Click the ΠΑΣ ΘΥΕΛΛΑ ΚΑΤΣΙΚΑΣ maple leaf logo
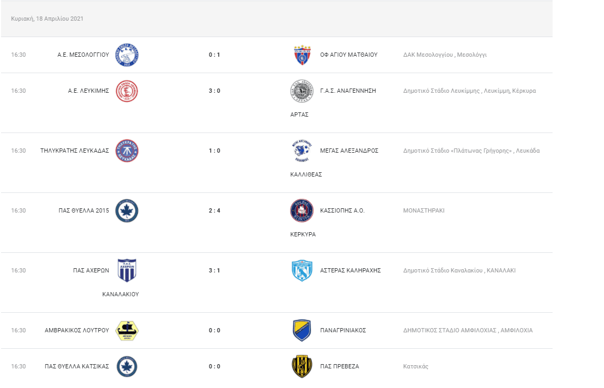The image size is (604, 388). click(x=127, y=366)
